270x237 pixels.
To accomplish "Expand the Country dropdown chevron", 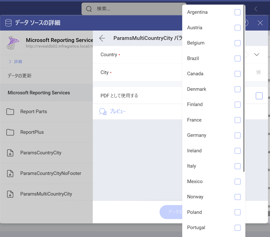I will (256, 54).
